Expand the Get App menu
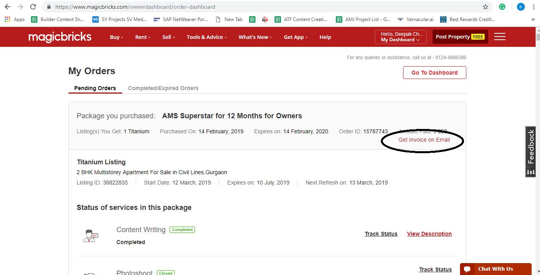 (296, 37)
